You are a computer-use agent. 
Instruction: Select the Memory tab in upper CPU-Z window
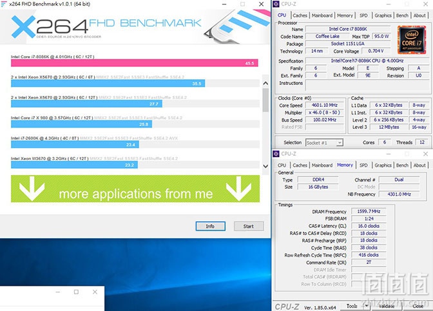coord(345,15)
